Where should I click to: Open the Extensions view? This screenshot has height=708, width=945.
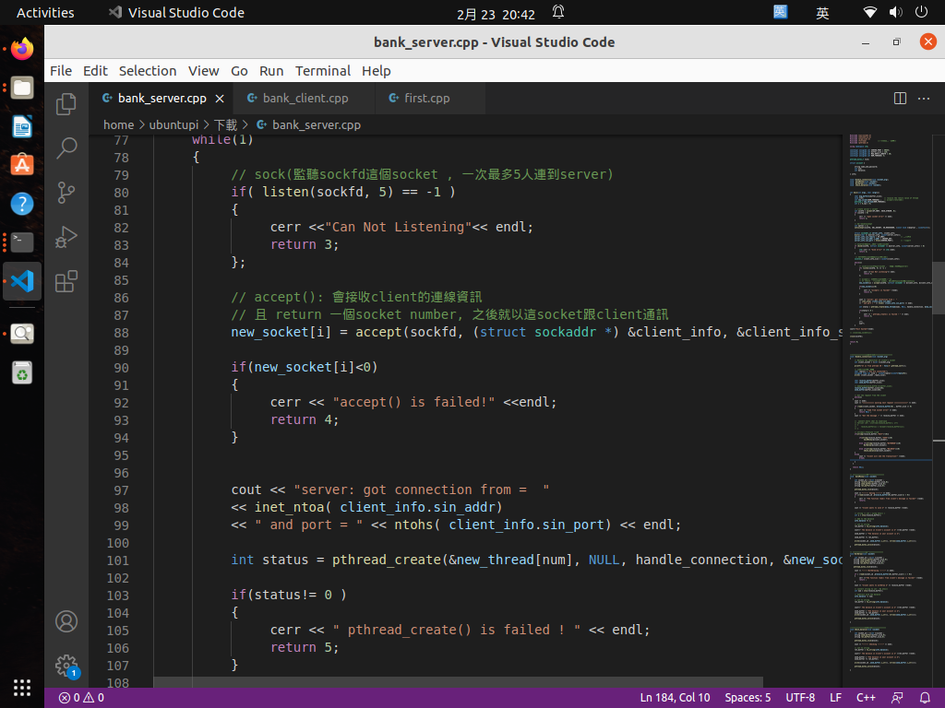(66, 281)
